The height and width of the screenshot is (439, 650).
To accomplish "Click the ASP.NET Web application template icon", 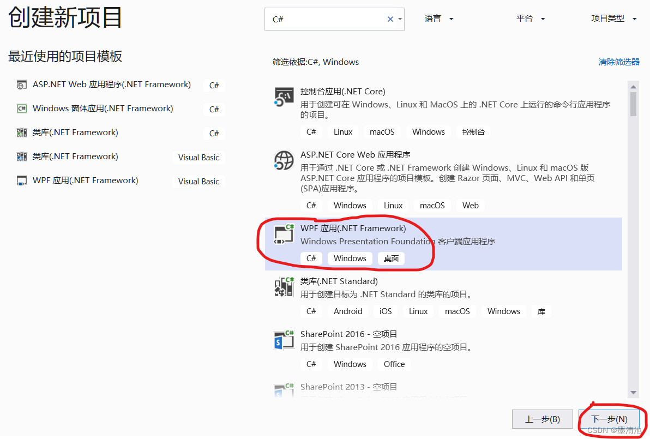I will pyautogui.click(x=22, y=85).
